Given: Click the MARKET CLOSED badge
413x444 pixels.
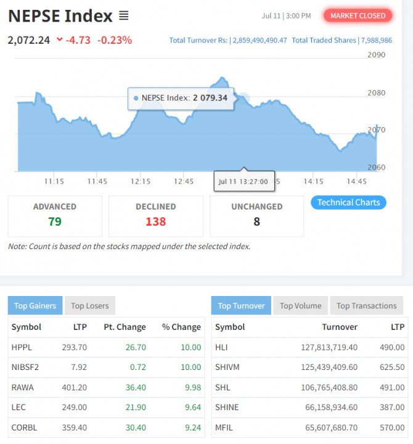Looking at the screenshot, I should click(x=358, y=15).
